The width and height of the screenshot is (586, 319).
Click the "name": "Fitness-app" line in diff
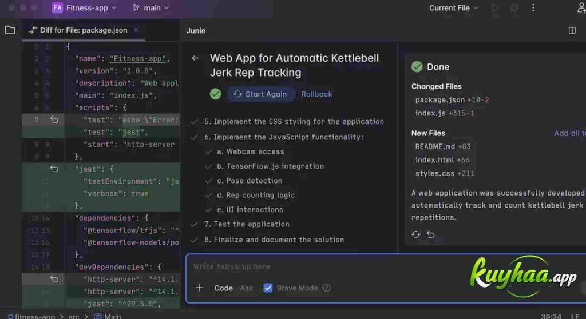pos(122,59)
